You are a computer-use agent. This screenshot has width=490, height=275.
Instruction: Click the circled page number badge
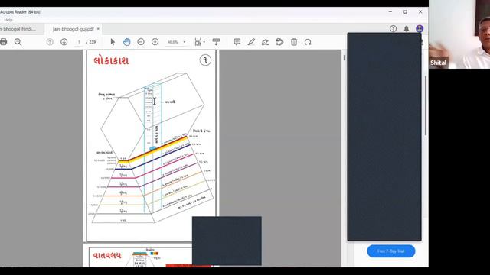205,60
